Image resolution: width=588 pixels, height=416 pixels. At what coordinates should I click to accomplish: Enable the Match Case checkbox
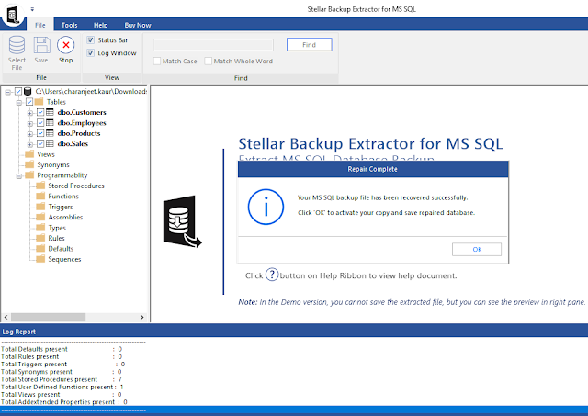coord(157,61)
